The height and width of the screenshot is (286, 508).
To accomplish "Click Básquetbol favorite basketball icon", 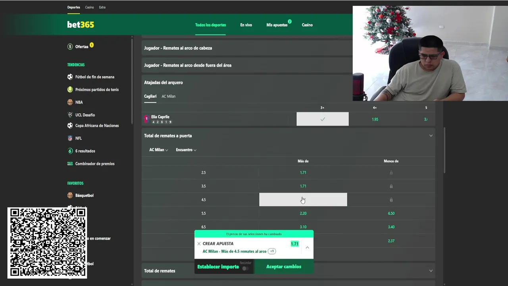I will coord(70,195).
